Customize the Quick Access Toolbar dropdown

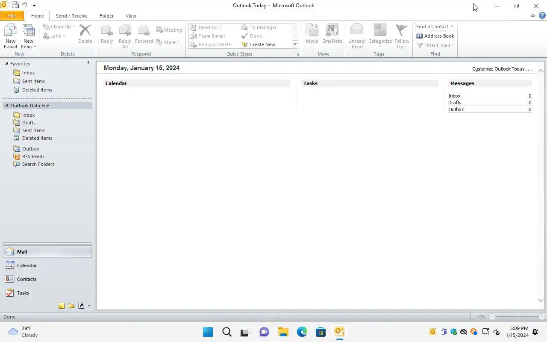34,6
